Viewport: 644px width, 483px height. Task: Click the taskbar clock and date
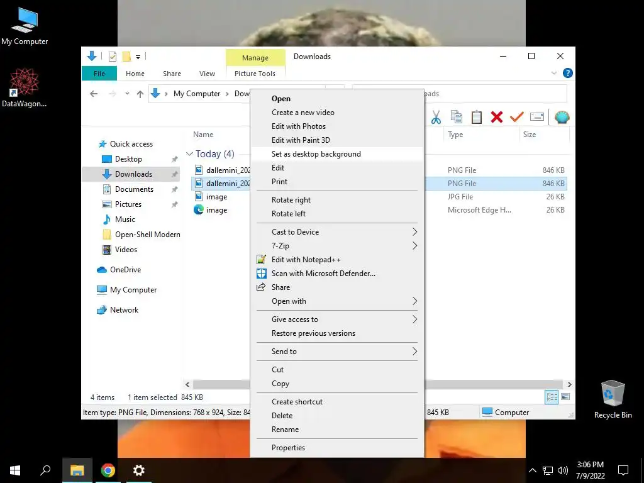590,470
